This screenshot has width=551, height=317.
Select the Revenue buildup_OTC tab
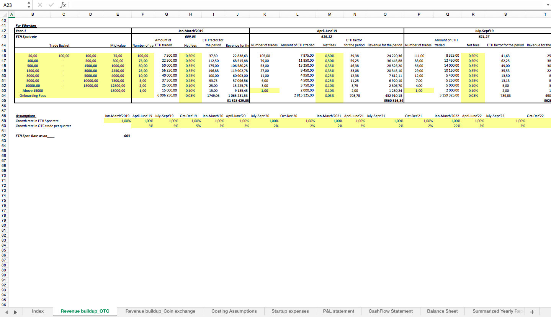pos(85,311)
